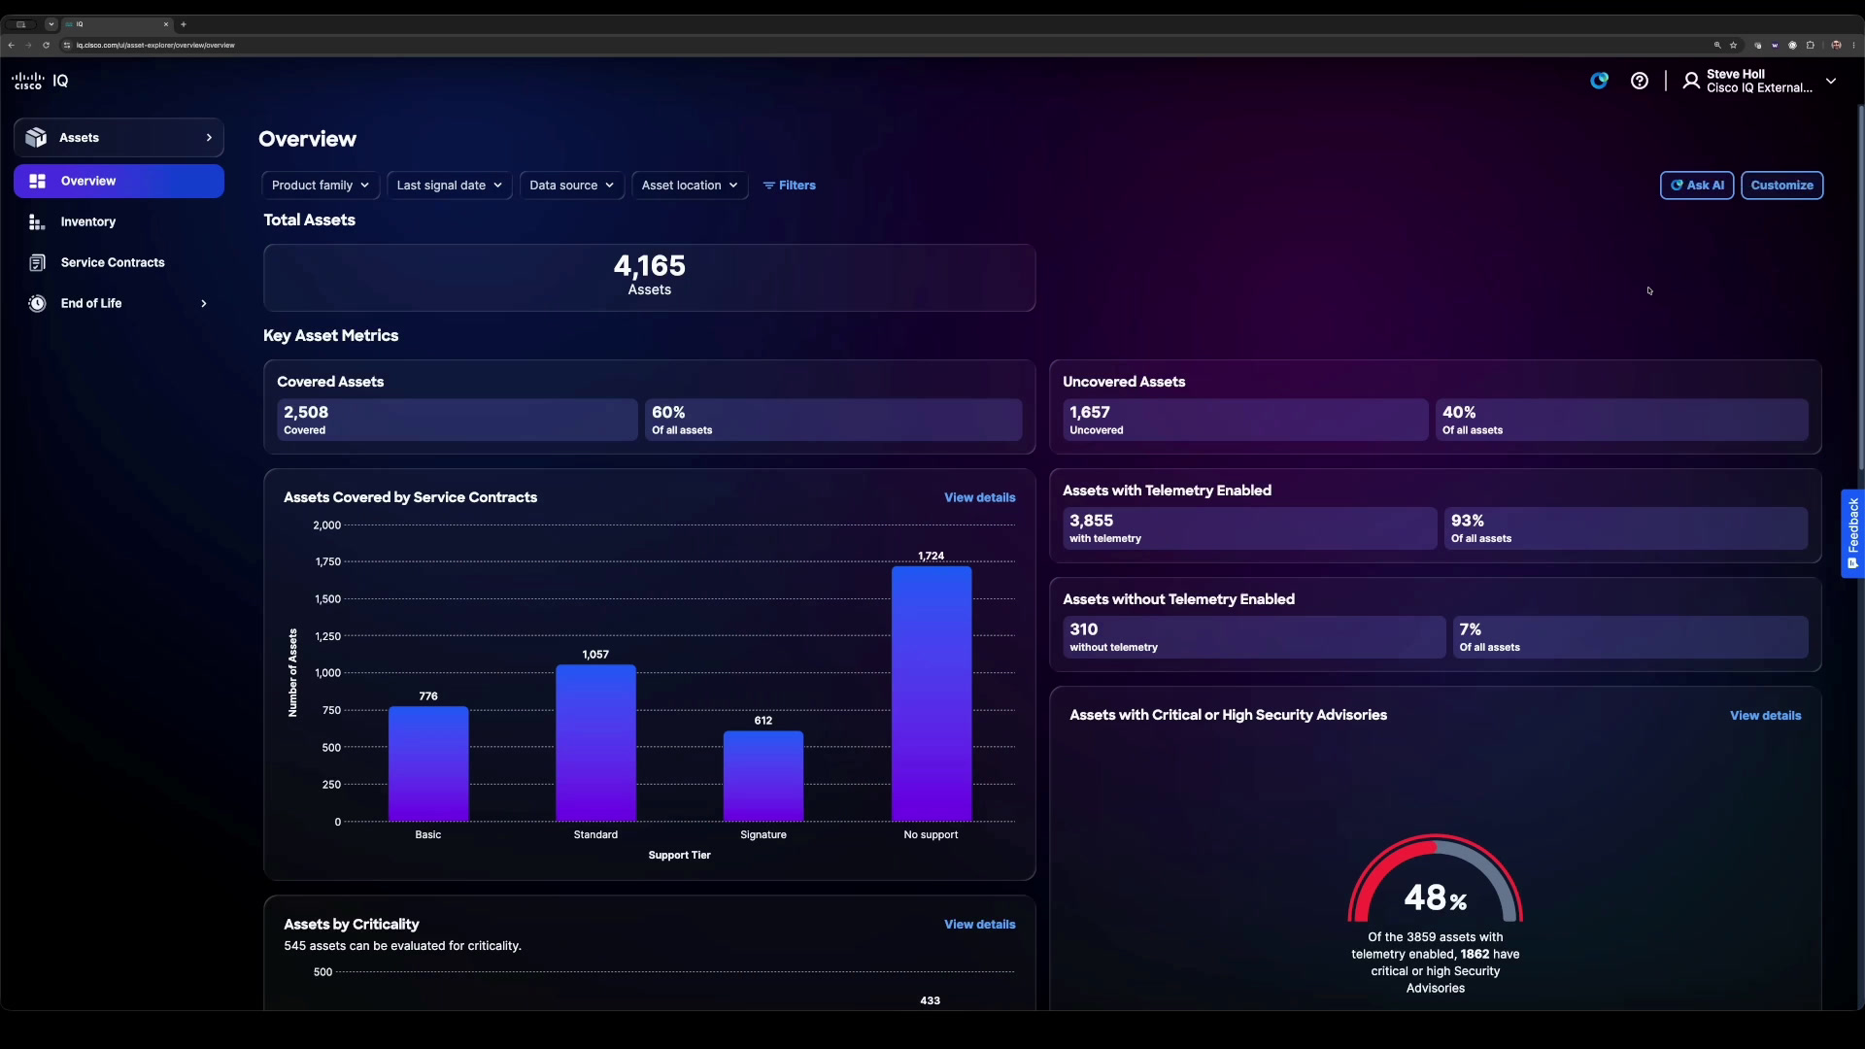The width and height of the screenshot is (1865, 1049).
Task: Open the browser extensions puzzle icon
Action: point(1810,45)
